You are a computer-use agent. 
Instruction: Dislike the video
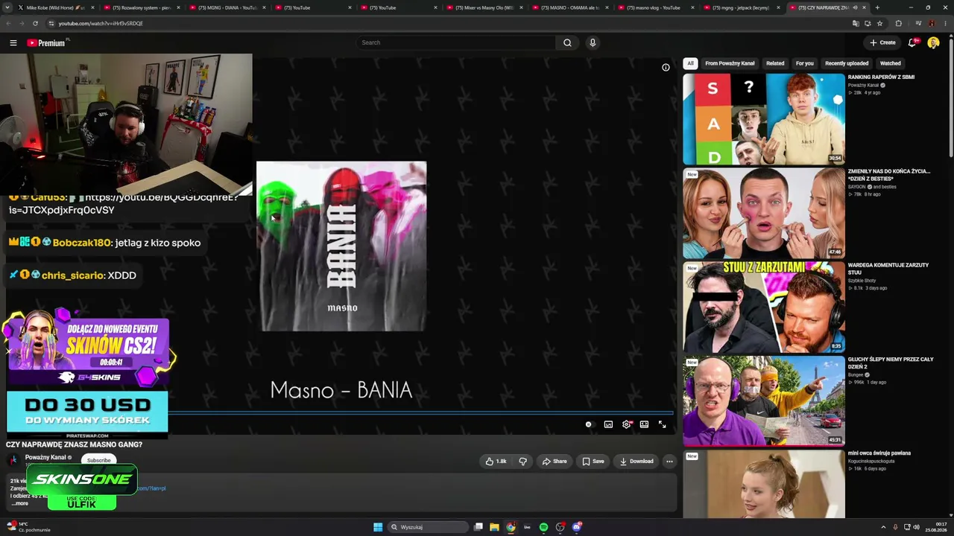tap(522, 461)
